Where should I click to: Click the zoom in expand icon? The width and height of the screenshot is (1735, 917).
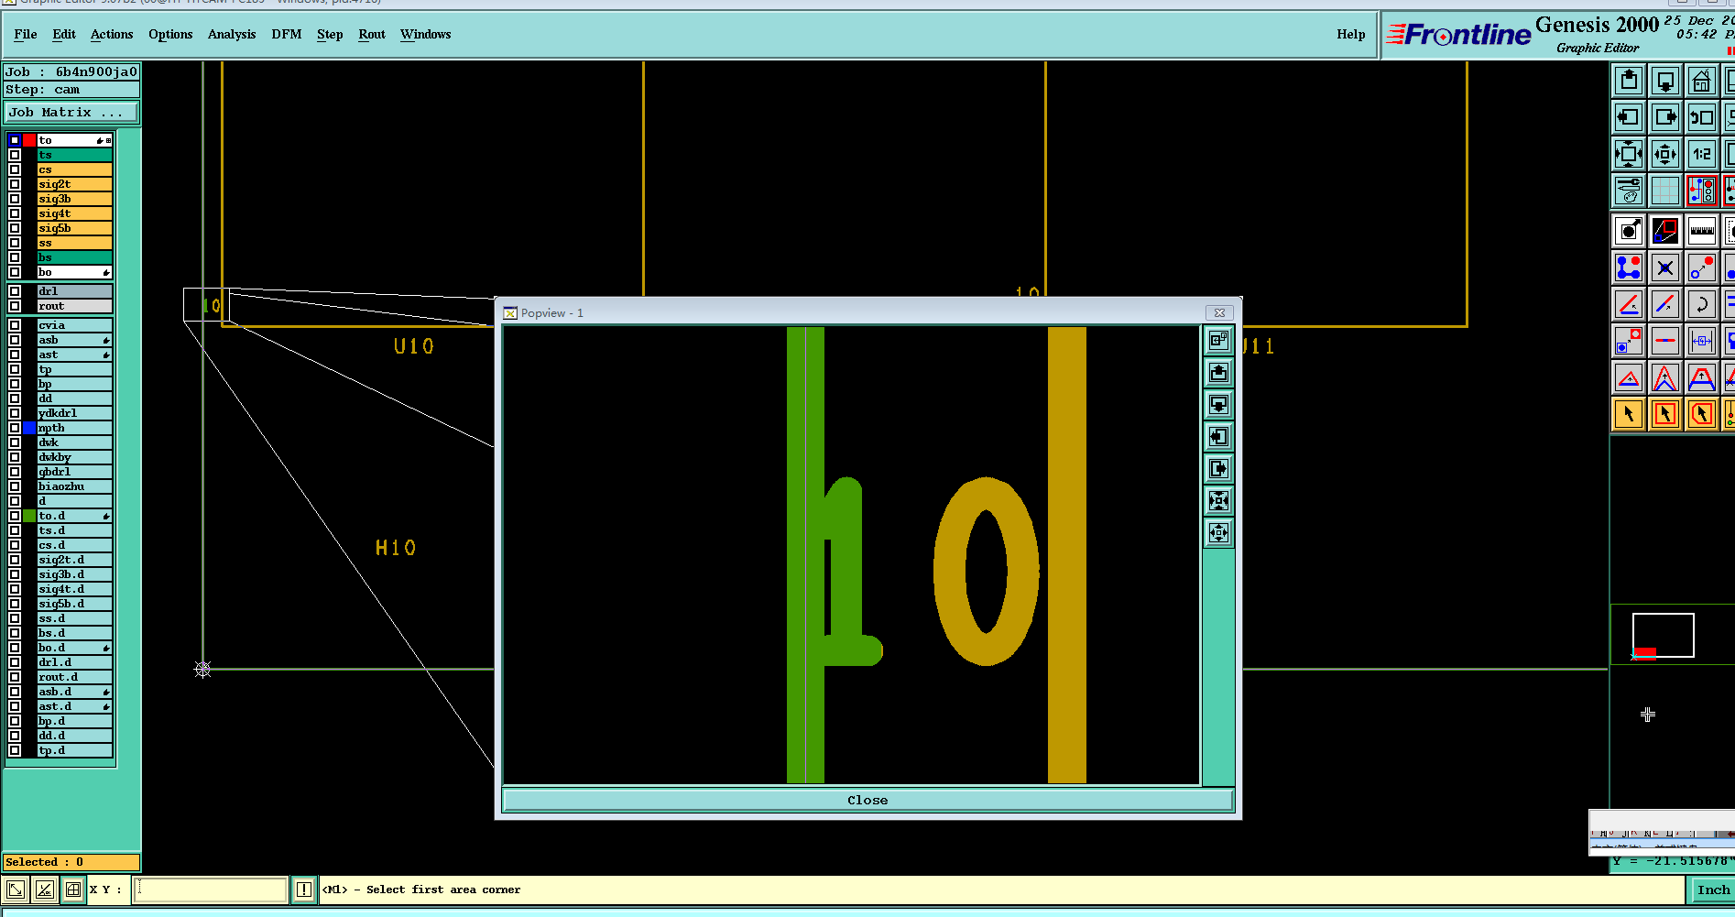coord(1629,154)
